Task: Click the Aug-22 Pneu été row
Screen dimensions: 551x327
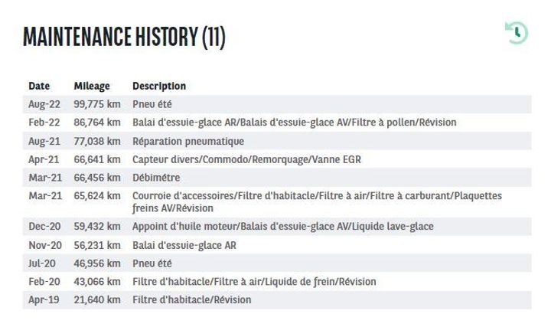Action: tap(277, 104)
